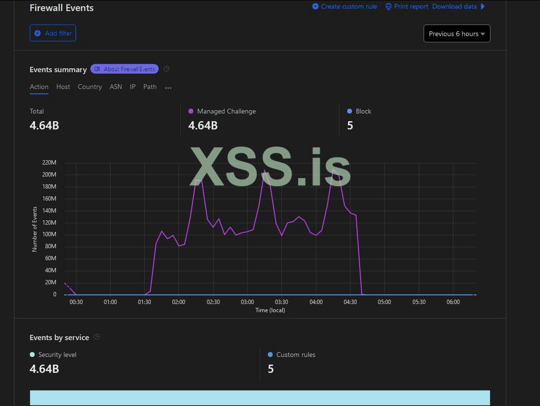Click the light blue Security level bar

(x=260, y=398)
